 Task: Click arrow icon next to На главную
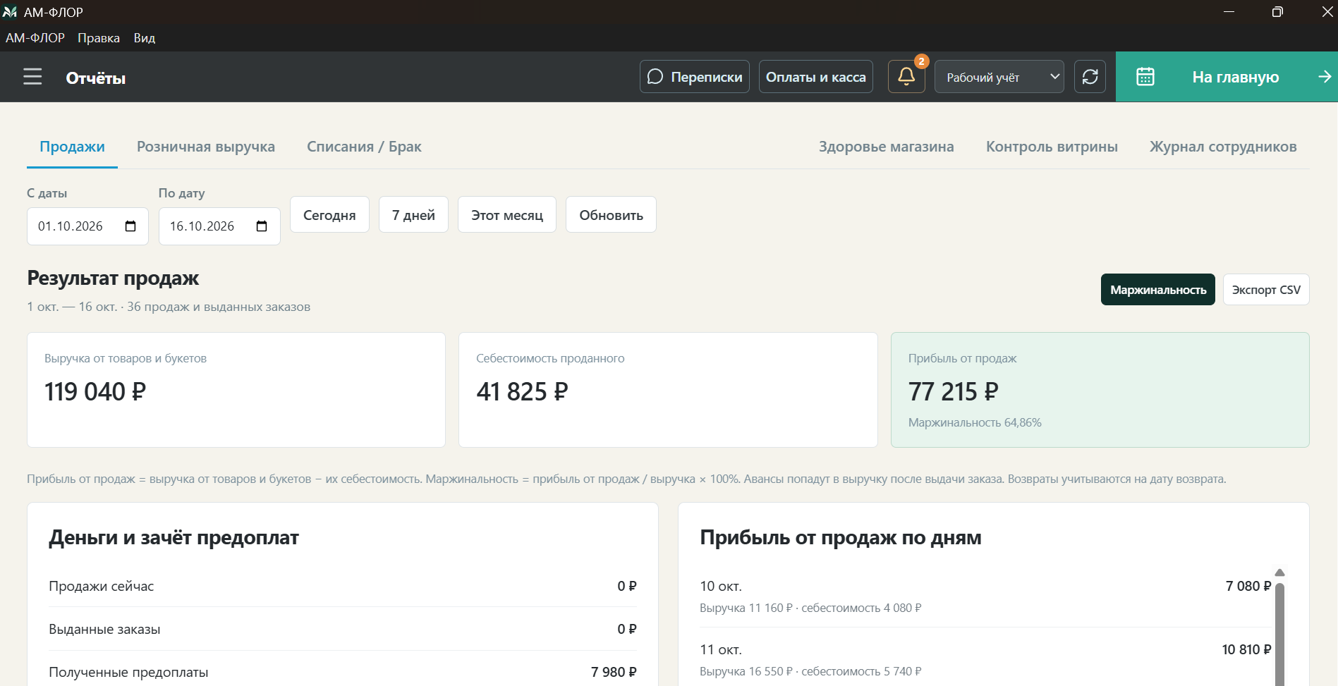1325,77
